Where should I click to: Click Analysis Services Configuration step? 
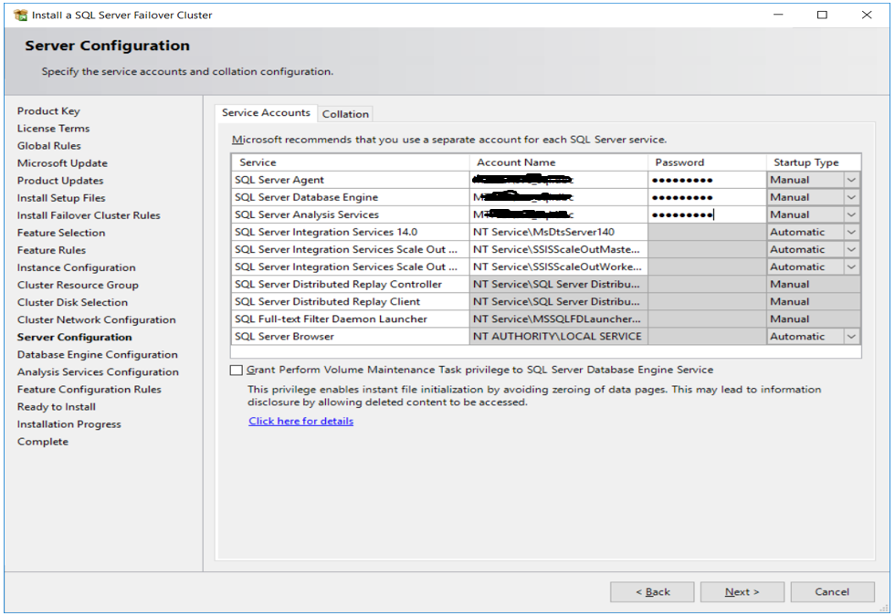[x=98, y=372]
